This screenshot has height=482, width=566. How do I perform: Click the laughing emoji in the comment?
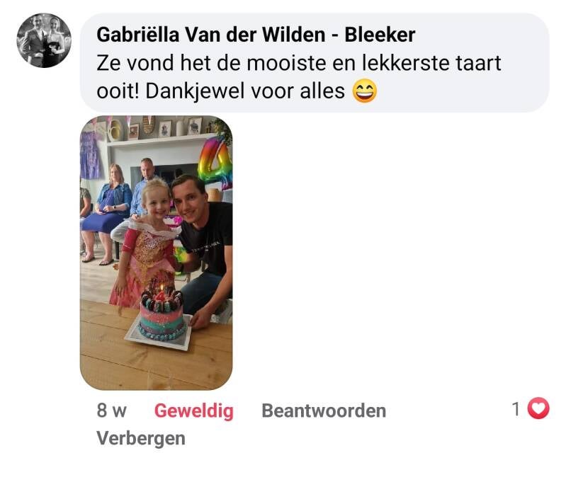point(365,91)
